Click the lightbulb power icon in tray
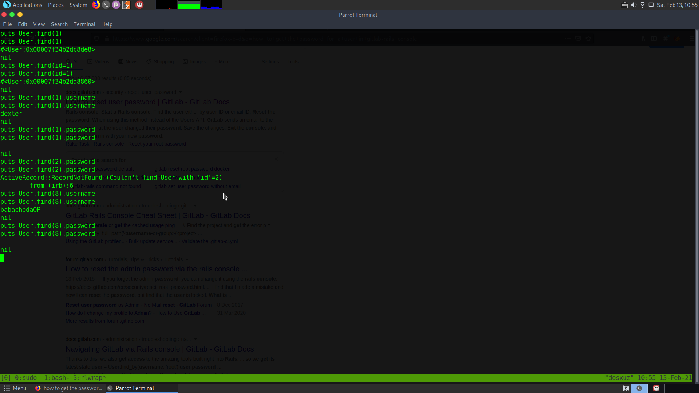Screen dimensions: 699x393 [x=643, y=5]
